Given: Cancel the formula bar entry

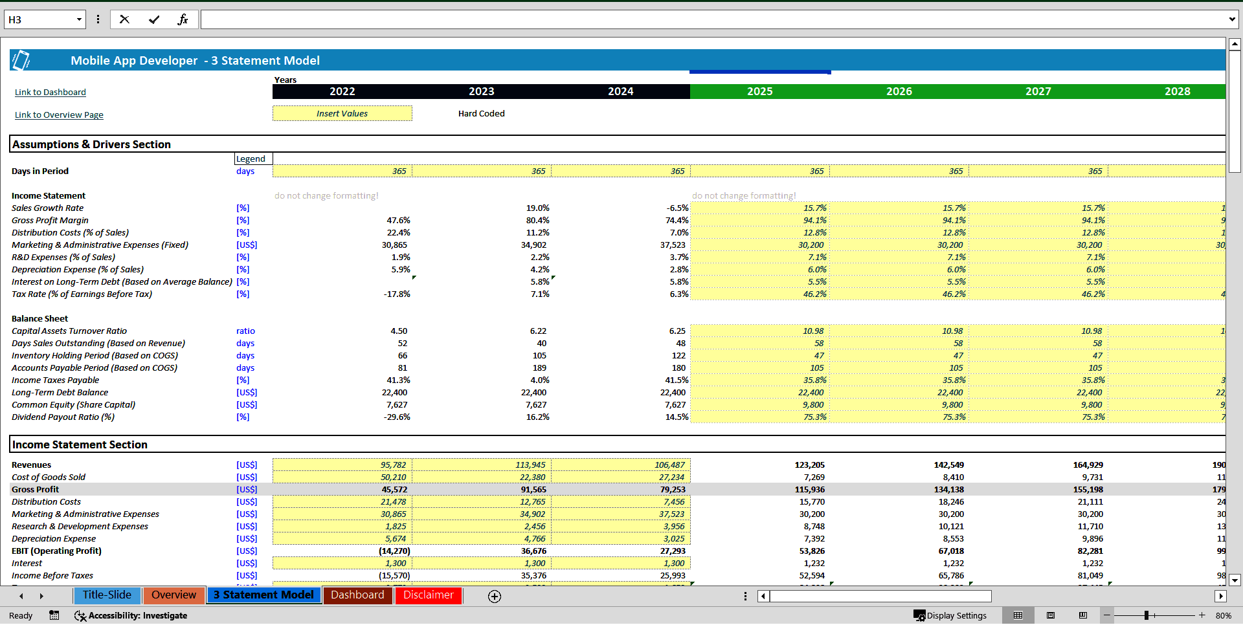Looking at the screenshot, I should (x=124, y=19).
